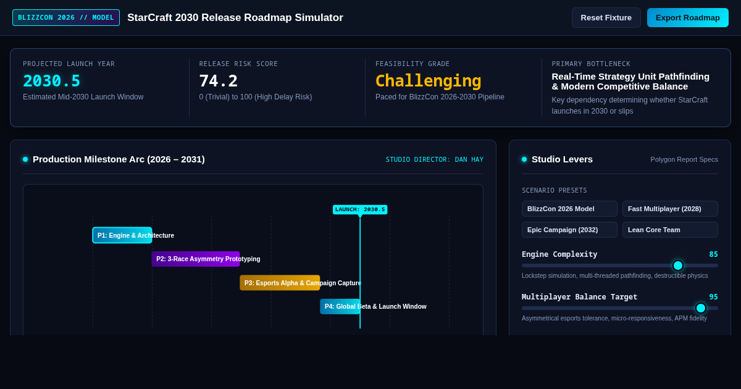Select the P4: Global Beta & Launch bar
The height and width of the screenshot is (389, 741).
pyautogui.click(x=340, y=306)
